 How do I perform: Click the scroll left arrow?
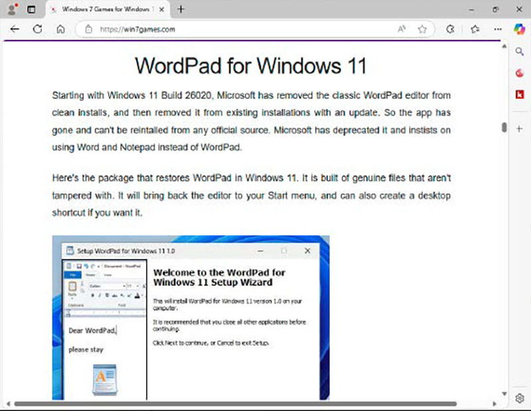coord(8,404)
